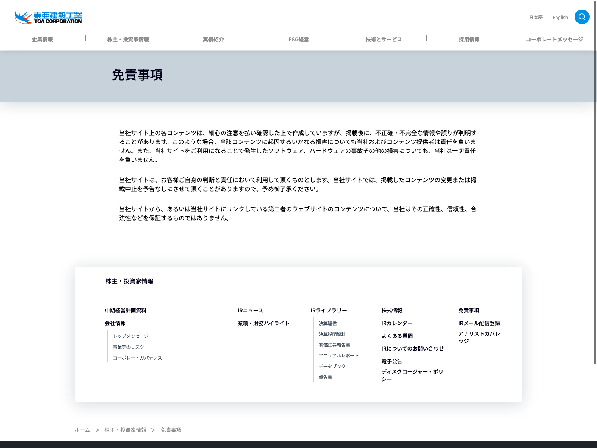The height and width of the screenshot is (448, 597).
Task: Click the blue search magnifier icon
Action: coord(582,17)
